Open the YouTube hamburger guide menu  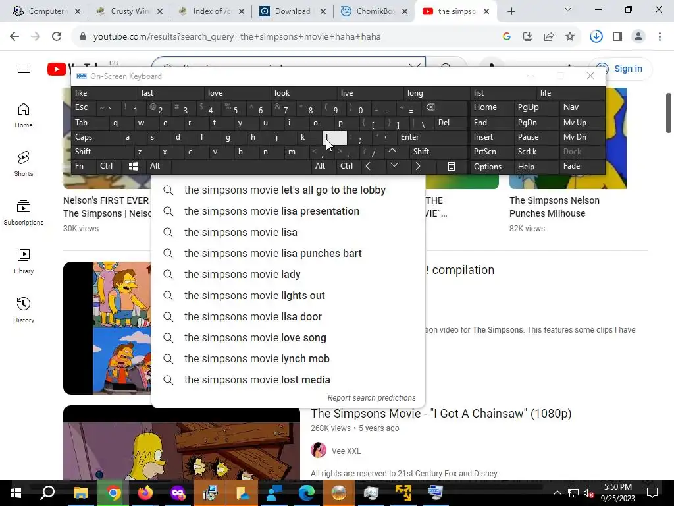(x=24, y=69)
